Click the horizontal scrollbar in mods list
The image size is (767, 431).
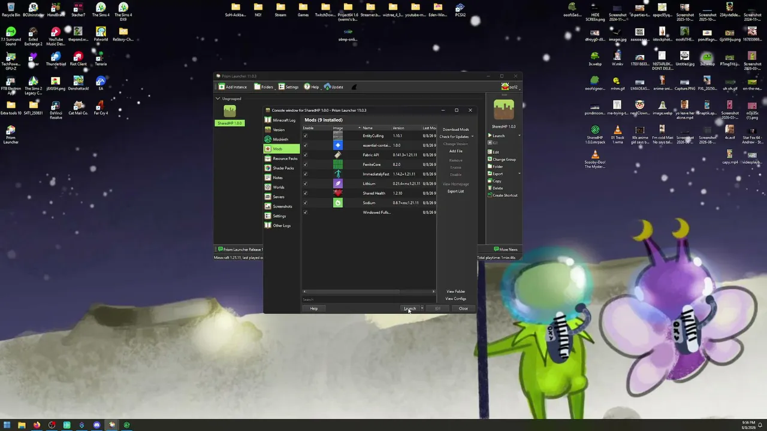[369, 292]
